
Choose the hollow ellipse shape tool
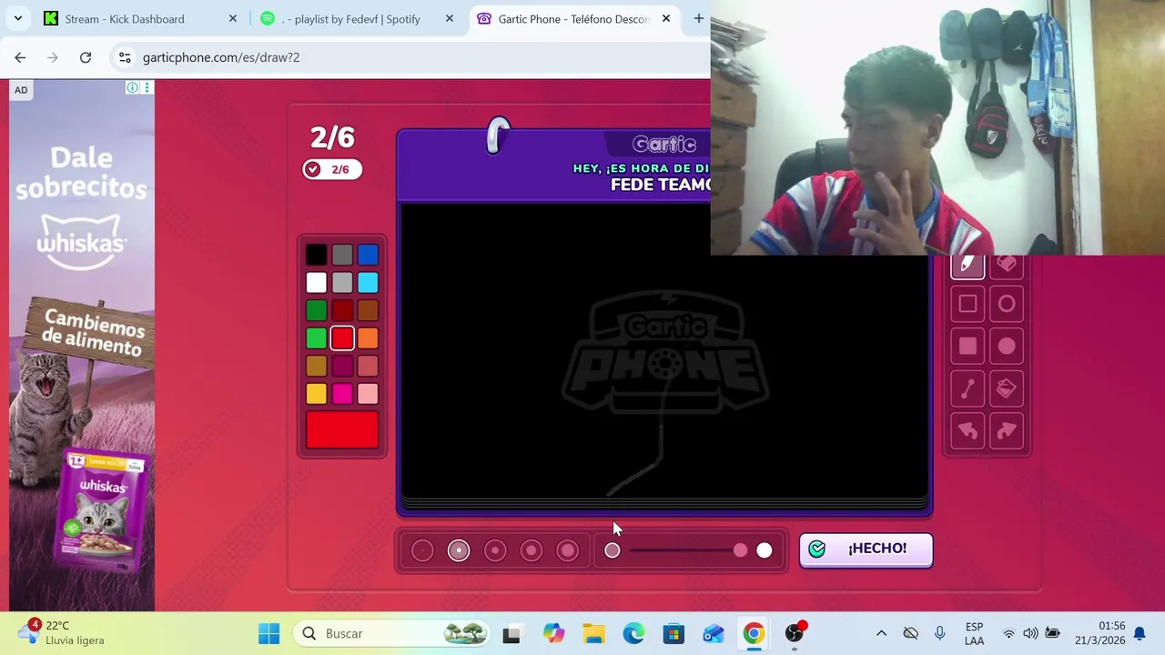1007,304
